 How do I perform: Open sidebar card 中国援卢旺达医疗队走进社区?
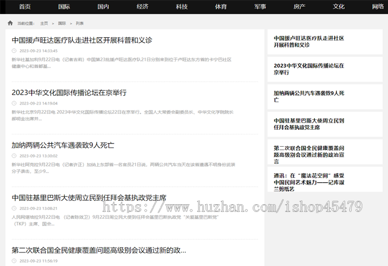(325, 42)
